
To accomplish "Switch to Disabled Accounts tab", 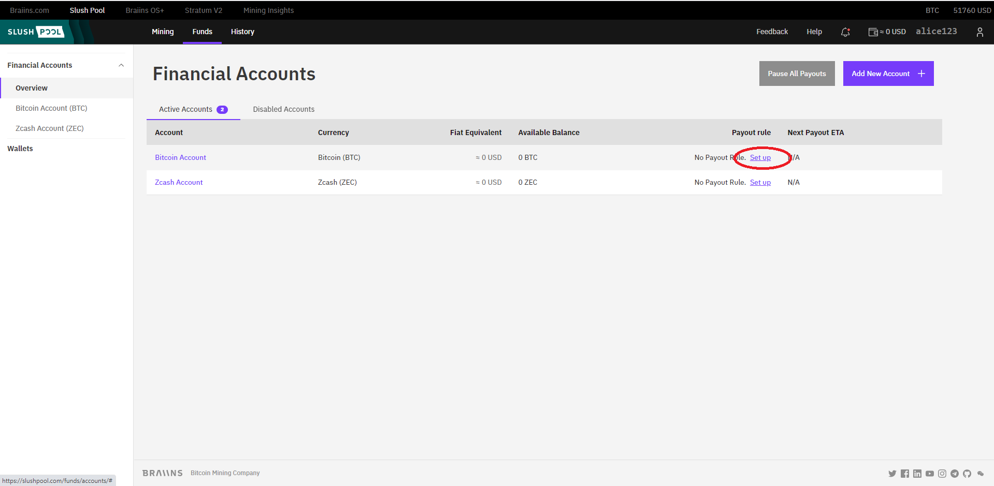I will coord(284,109).
